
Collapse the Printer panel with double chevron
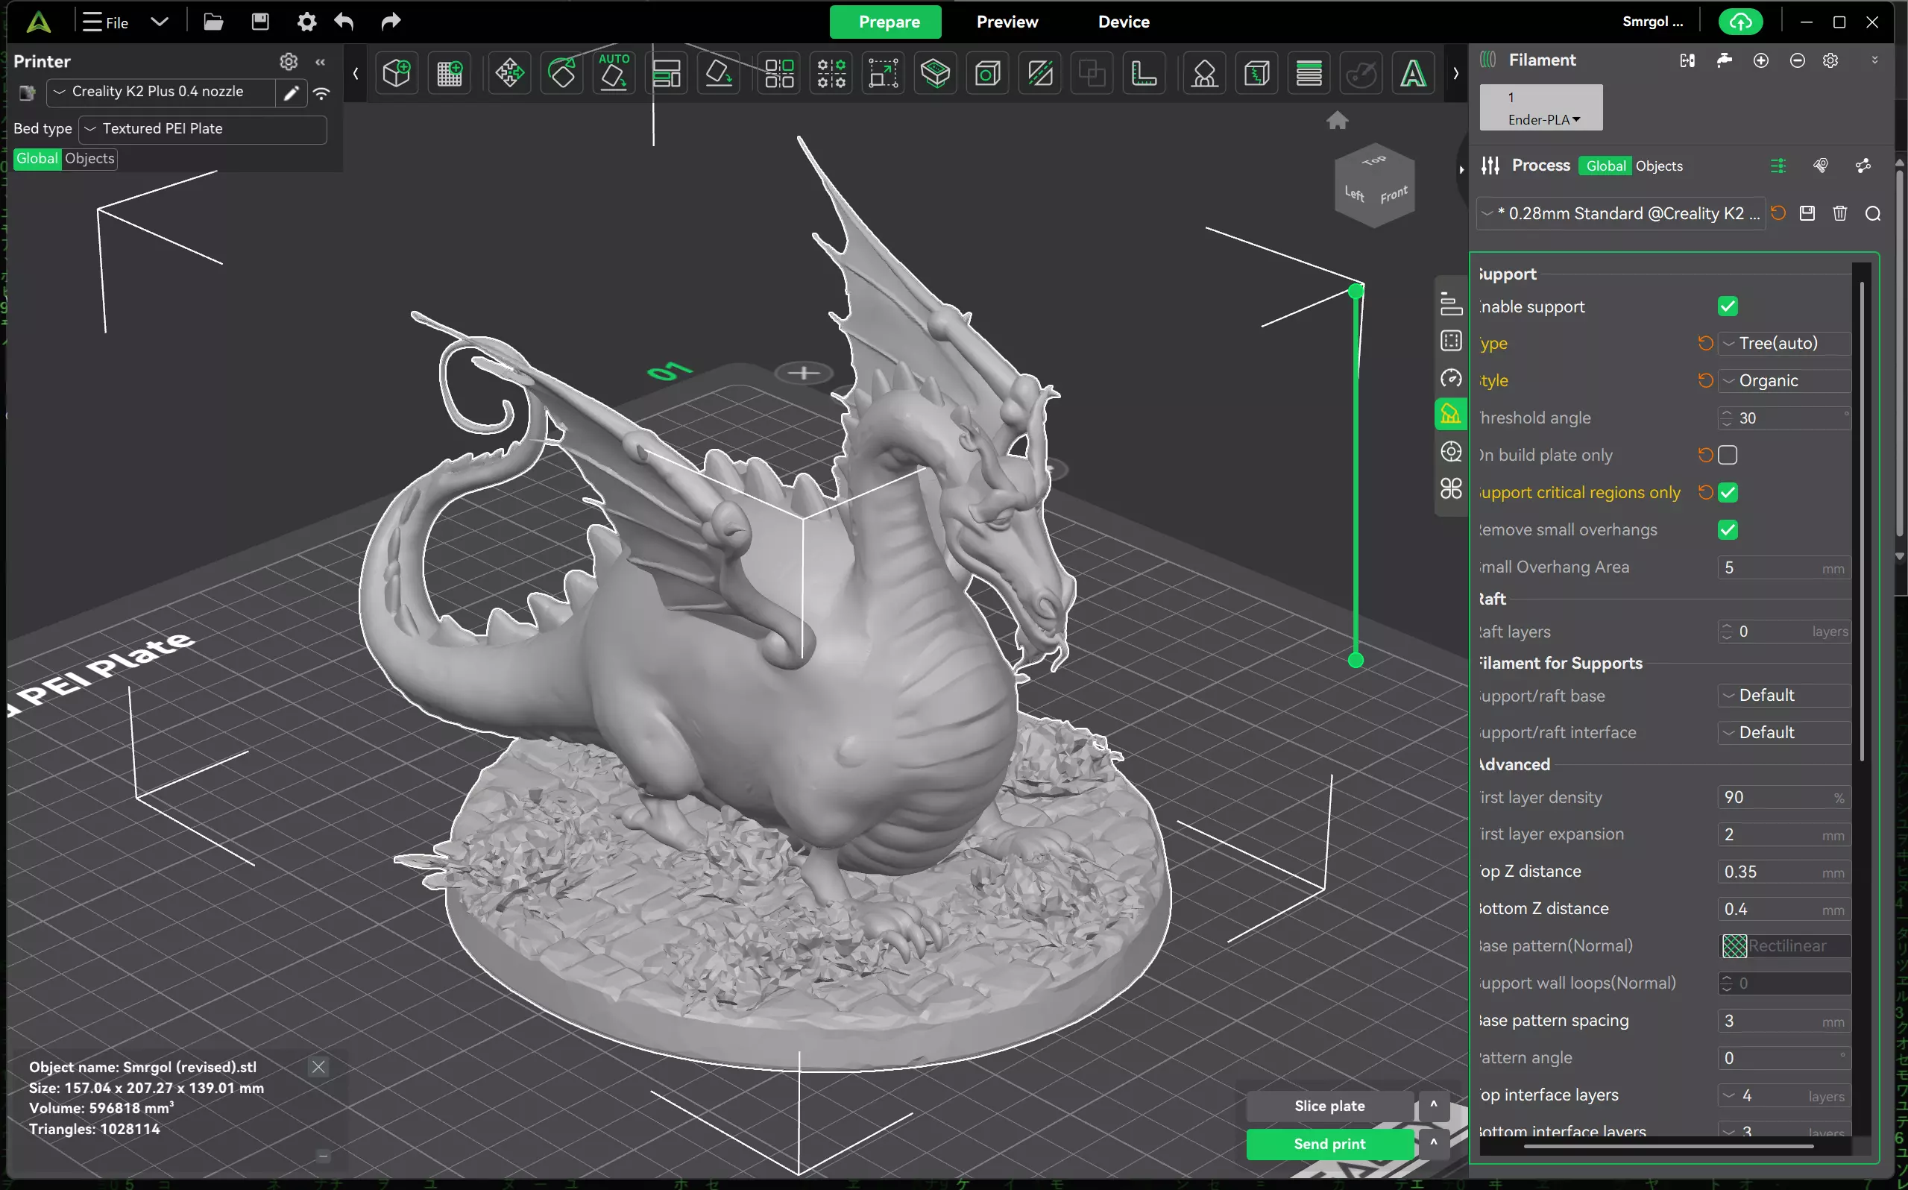320,61
